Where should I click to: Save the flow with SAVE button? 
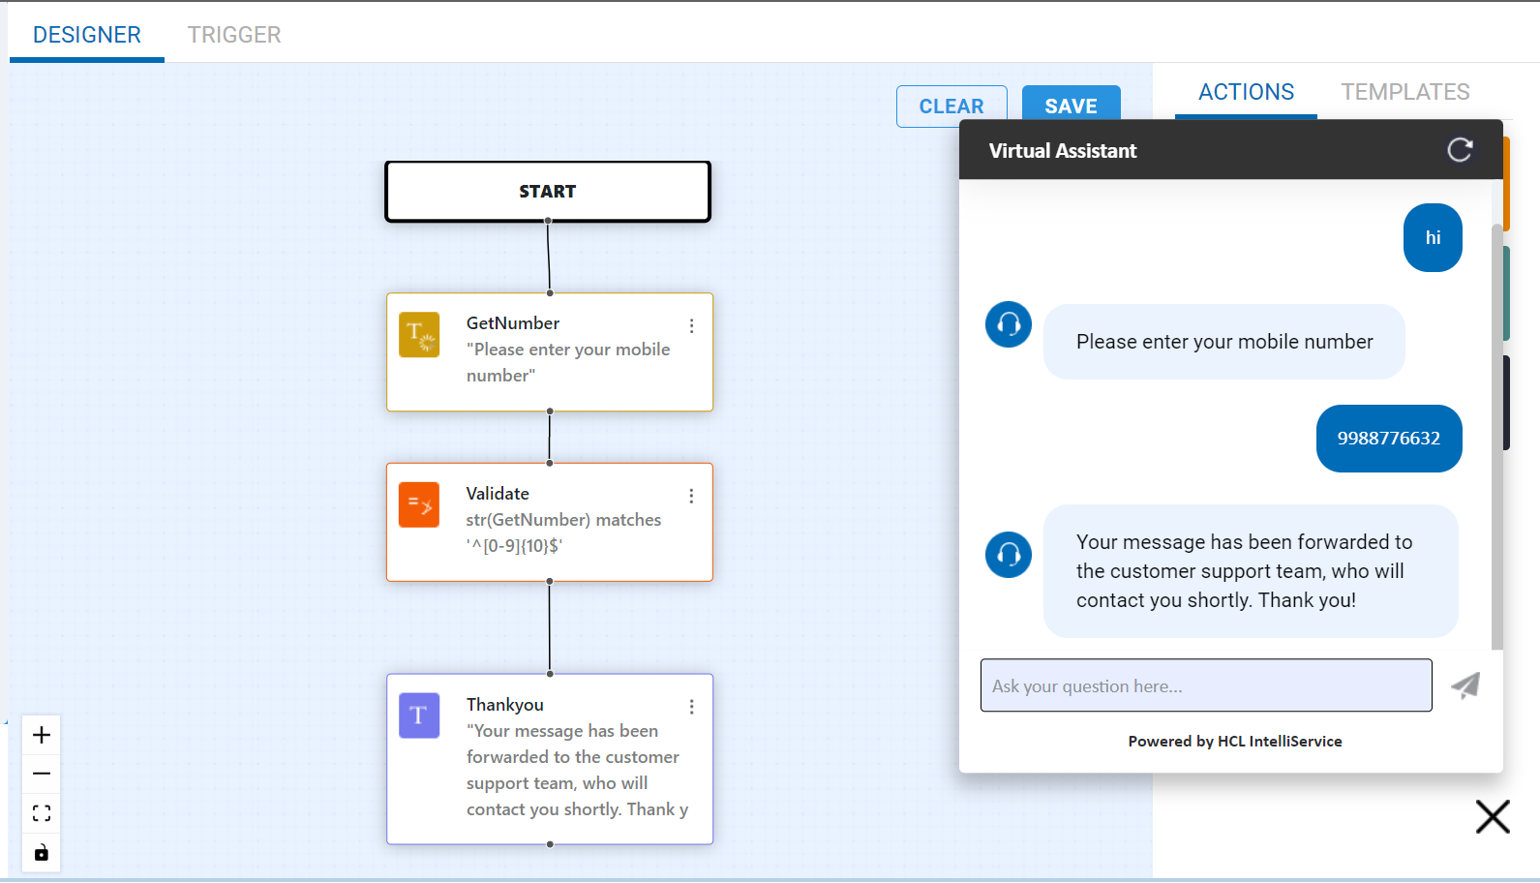point(1071,107)
